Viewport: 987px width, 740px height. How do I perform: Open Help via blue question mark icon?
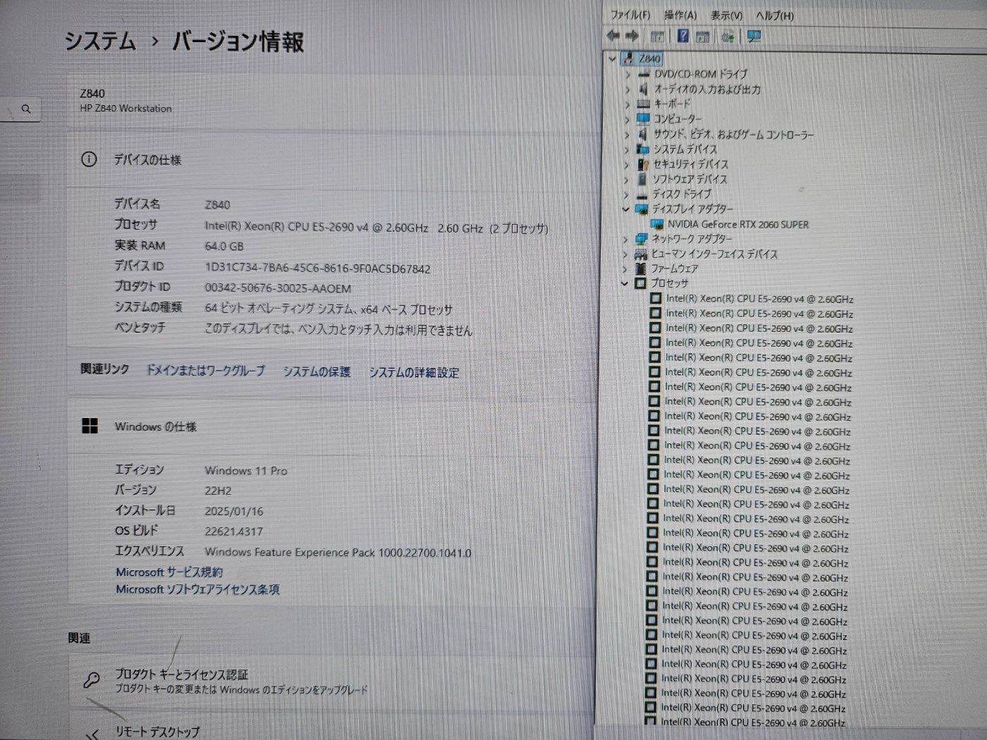tap(682, 36)
